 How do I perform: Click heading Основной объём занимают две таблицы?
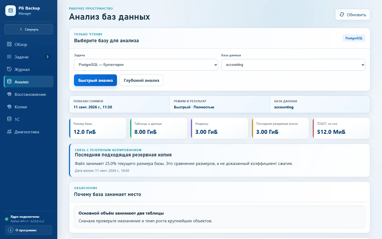(121, 213)
